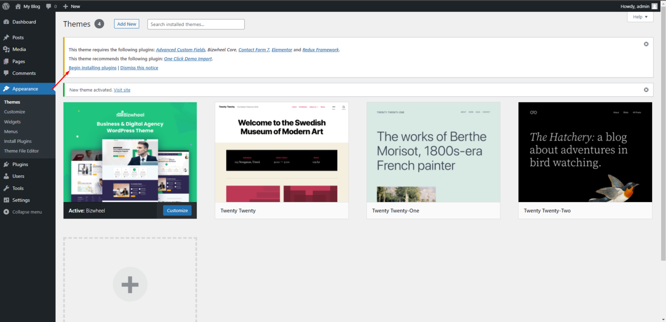Focus the Search installed themes field

pyautogui.click(x=196, y=24)
